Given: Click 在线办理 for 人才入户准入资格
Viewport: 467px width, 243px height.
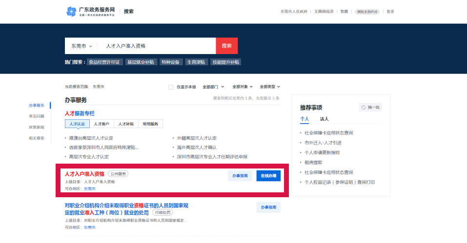Looking at the screenshot, I should coord(268,176).
